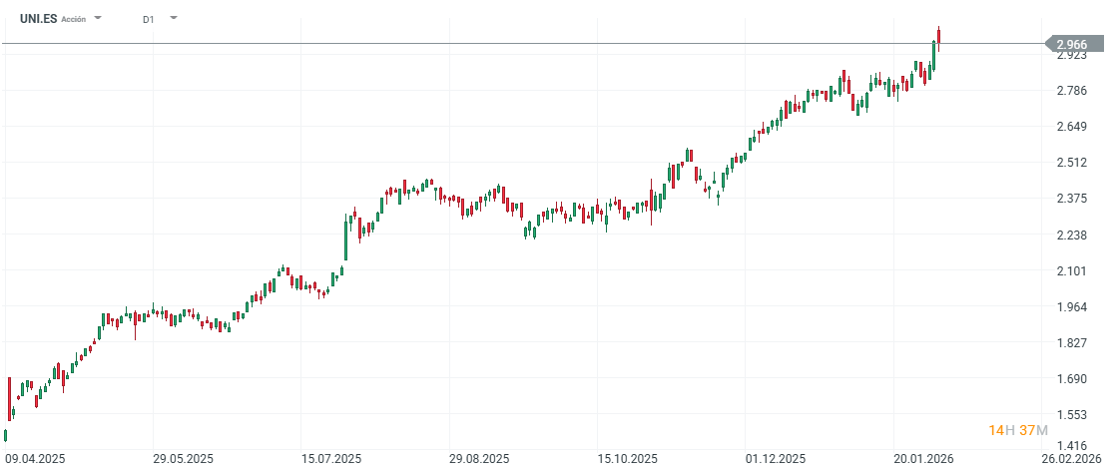Expand the D1 timeframe dropdown arrow
This screenshot has width=1117, height=475.
[x=174, y=18]
